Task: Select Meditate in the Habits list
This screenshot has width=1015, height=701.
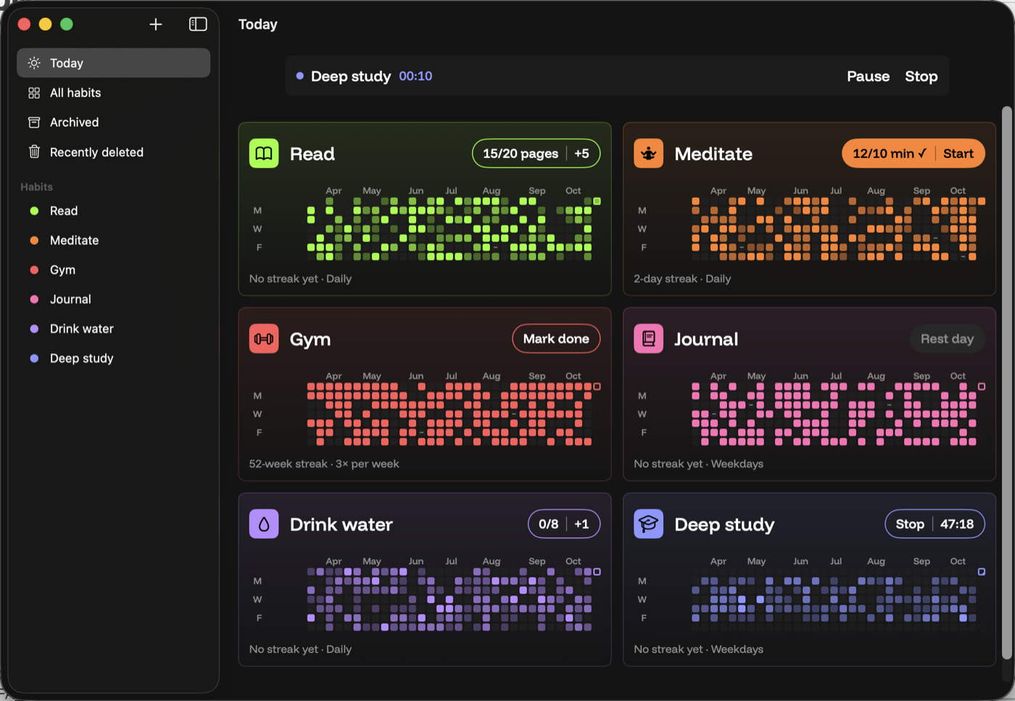Action: 114,241
